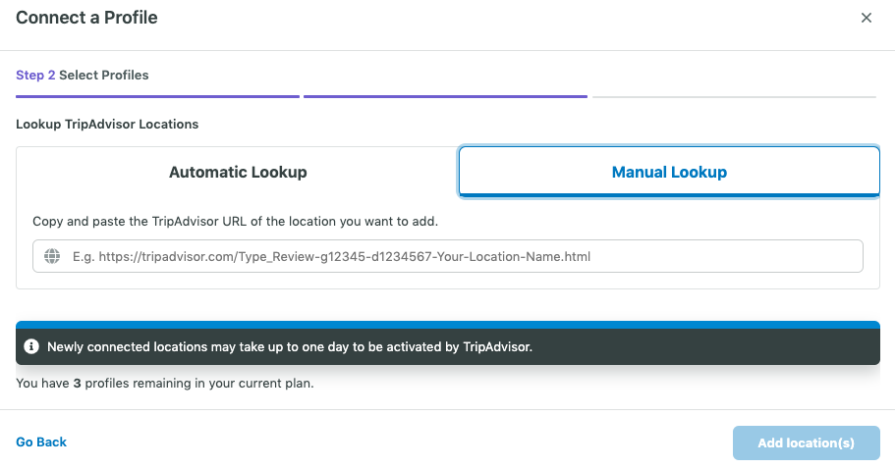The height and width of the screenshot is (468, 895).
Task: Click the Lookup TripAdvisor Locations heading
Action: tap(107, 125)
